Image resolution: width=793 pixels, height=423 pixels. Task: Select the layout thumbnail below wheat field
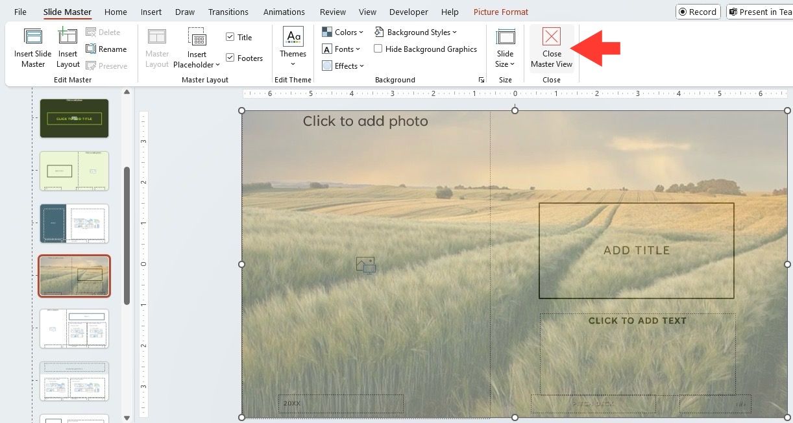(x=74, y=328)
